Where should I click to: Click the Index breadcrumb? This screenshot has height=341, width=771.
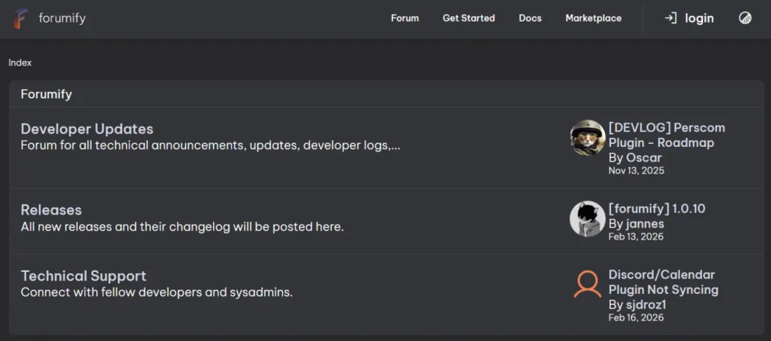click(x=20, y=62)
